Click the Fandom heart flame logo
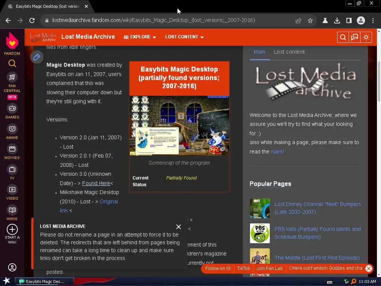The image size is (381, 286). pyautogui.click(x=12, y=41)
